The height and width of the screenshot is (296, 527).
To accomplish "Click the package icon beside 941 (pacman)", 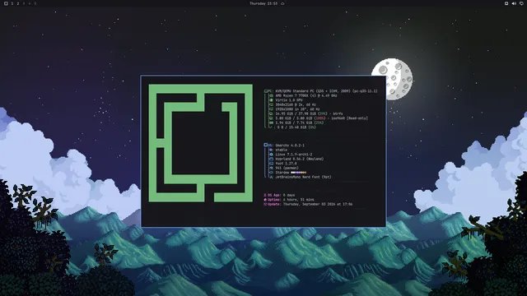I will tap(271, 168).
